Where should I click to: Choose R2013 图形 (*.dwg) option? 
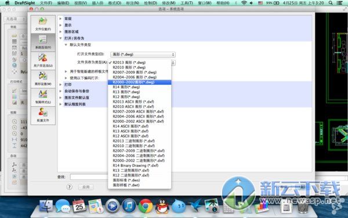[x=139, y=63]
